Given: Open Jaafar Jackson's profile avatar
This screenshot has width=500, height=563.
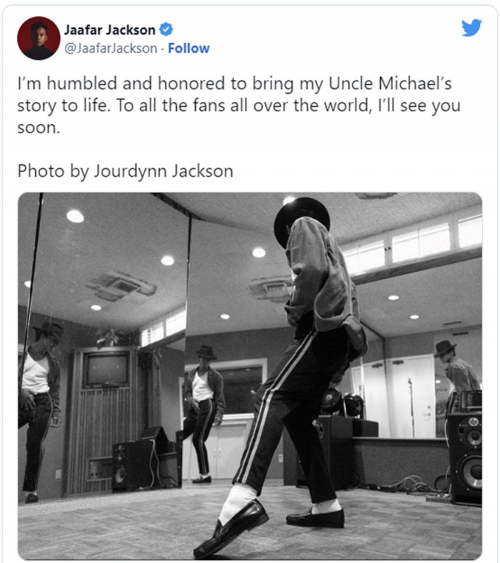Looking at the screenshot, I should coord(39,38).
